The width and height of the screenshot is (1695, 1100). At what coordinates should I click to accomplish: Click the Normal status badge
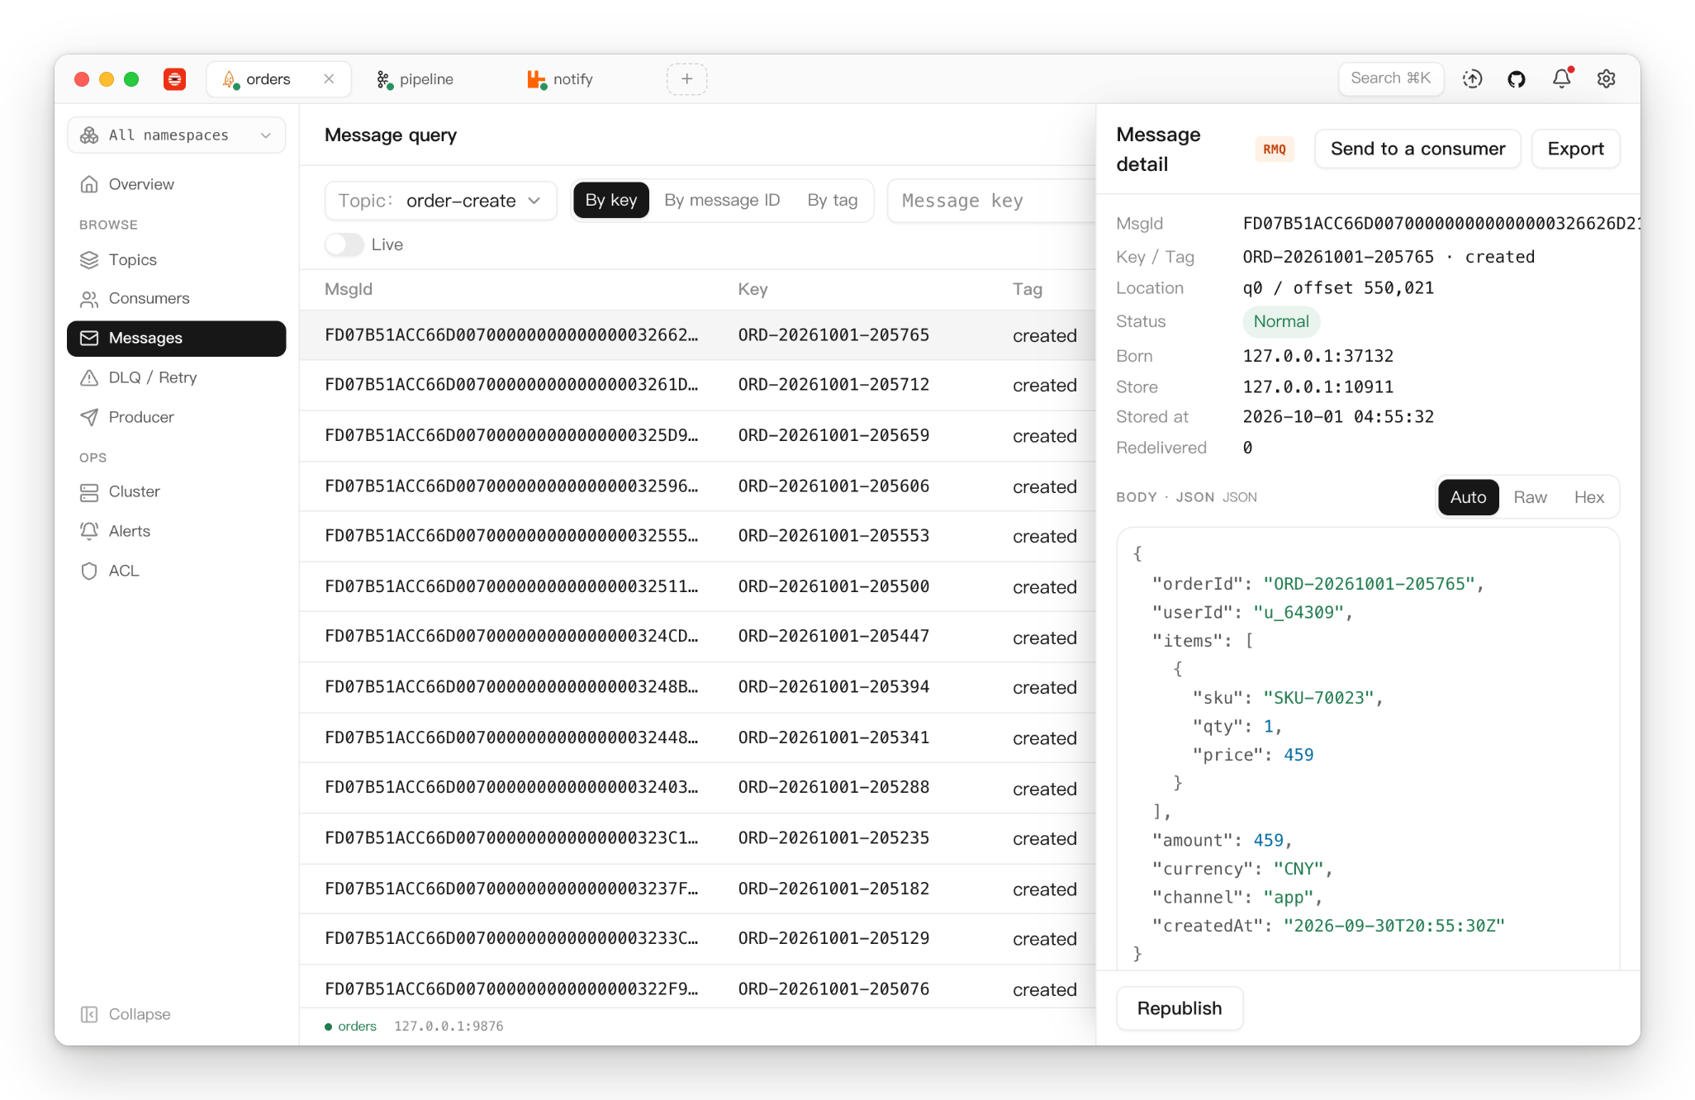click(1281, 322)
